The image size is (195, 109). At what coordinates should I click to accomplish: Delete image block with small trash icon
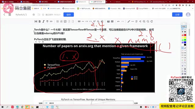click(x=43, y=42)
